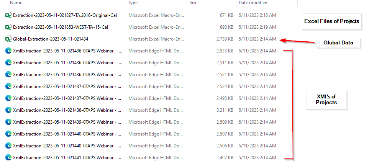
Task: Select the Excel icon for WEST-TA-15-Cal file
Action: click(x=8, y=27)
